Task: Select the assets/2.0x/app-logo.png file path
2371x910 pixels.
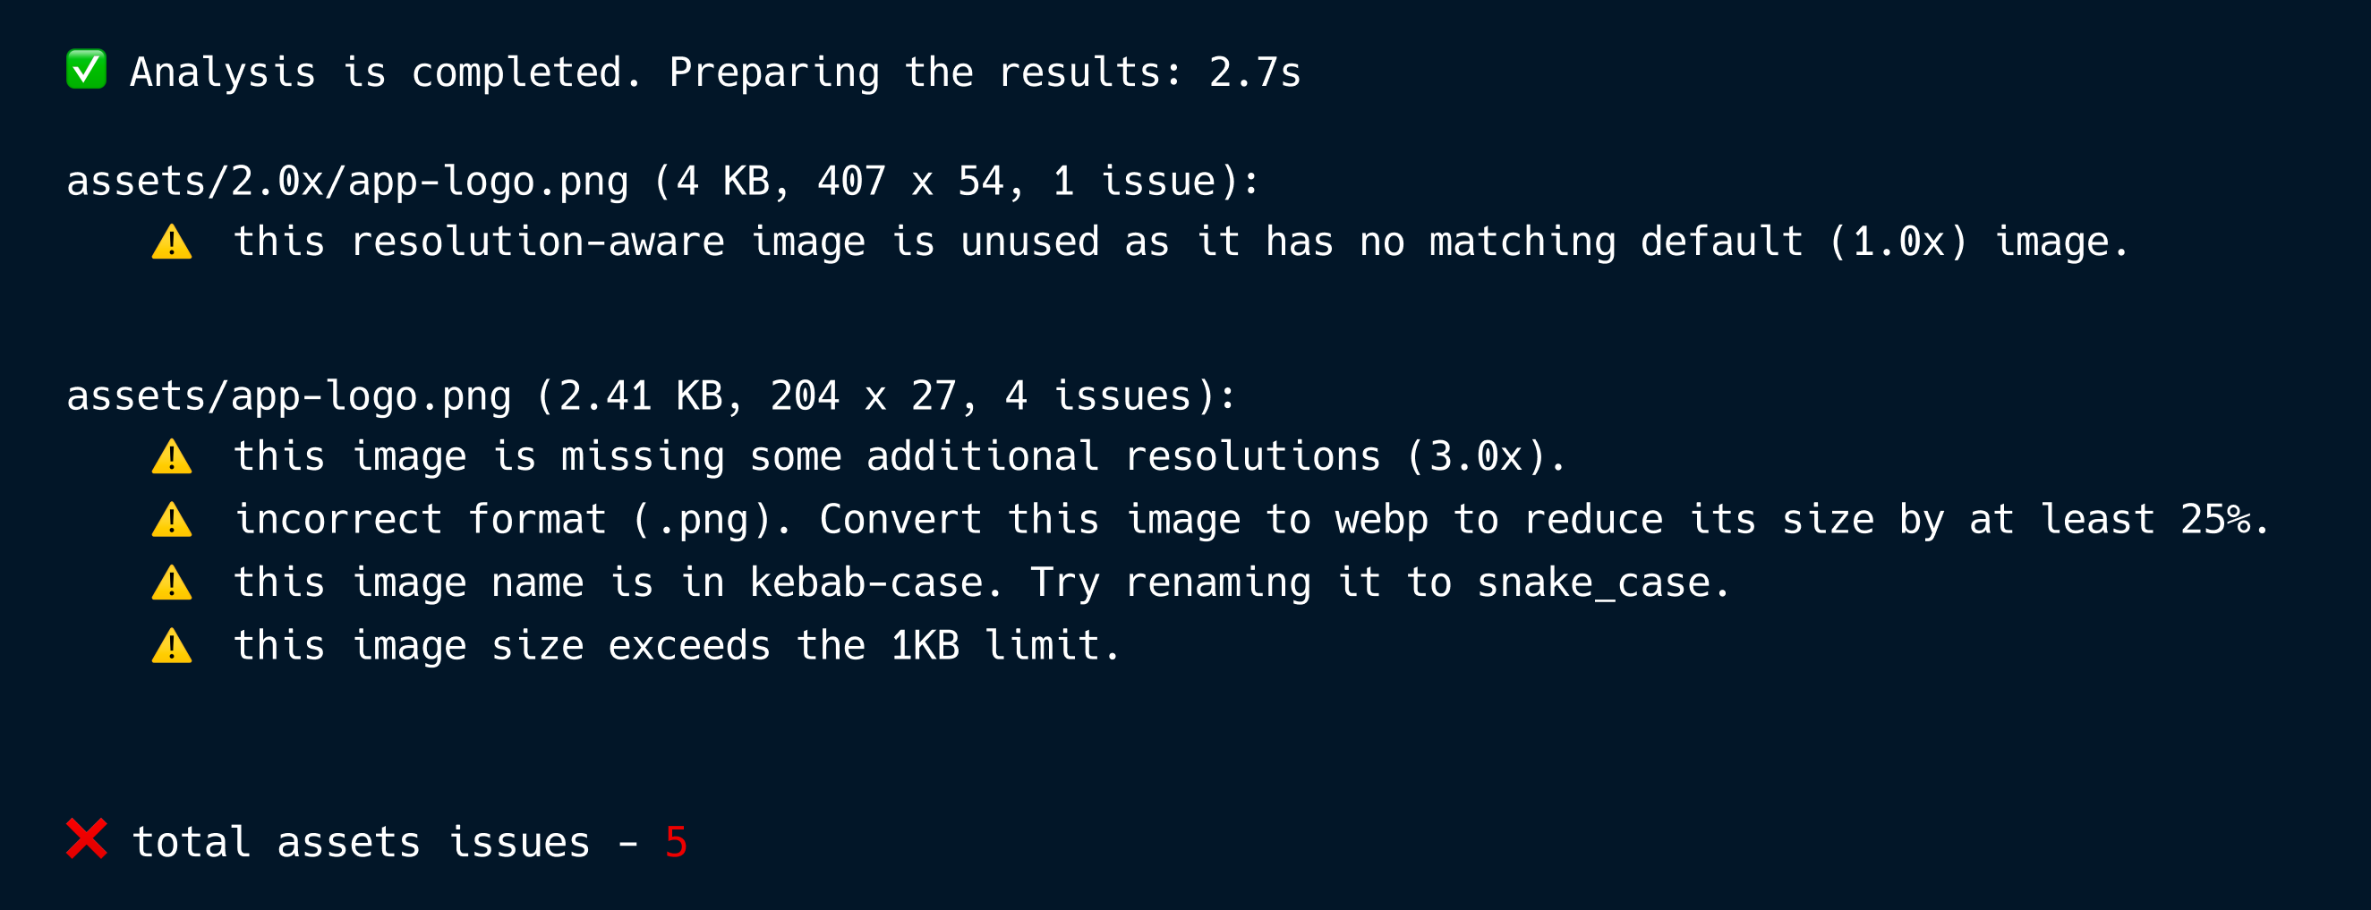Action: tap(348, 182)
